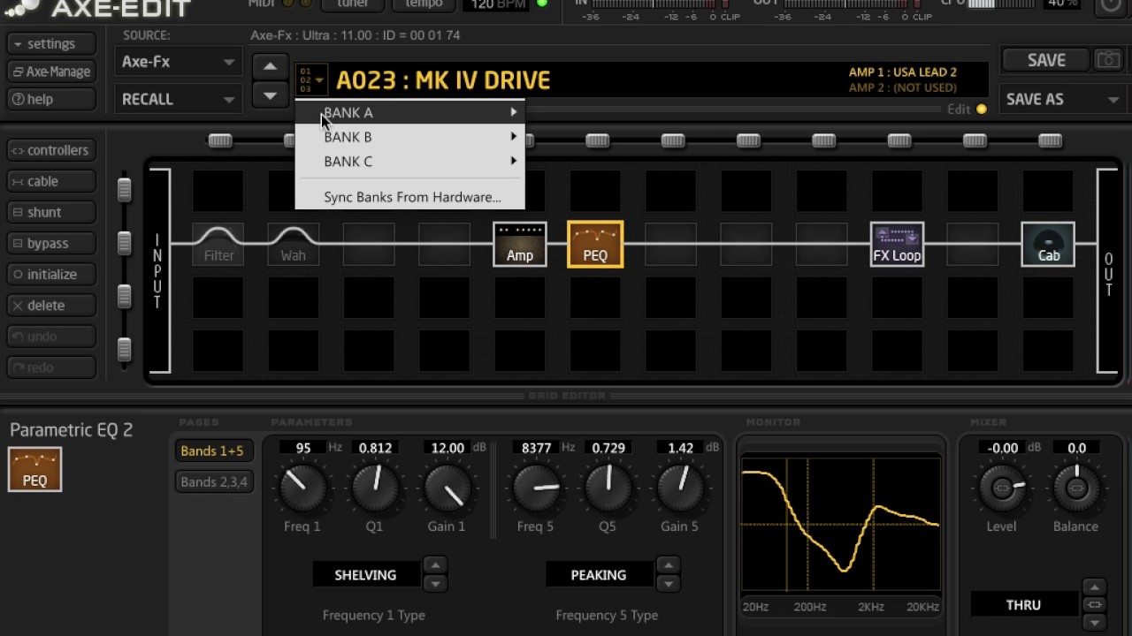Edit the Freq 1 value 95
1132x636 pixels.
click(x=302, y=448)
